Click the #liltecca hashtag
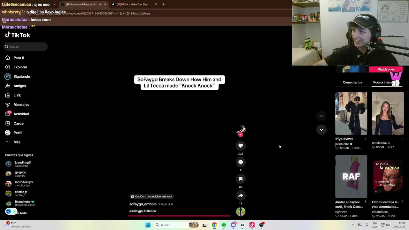Screen dimensions: 409x230 (150, 211)
